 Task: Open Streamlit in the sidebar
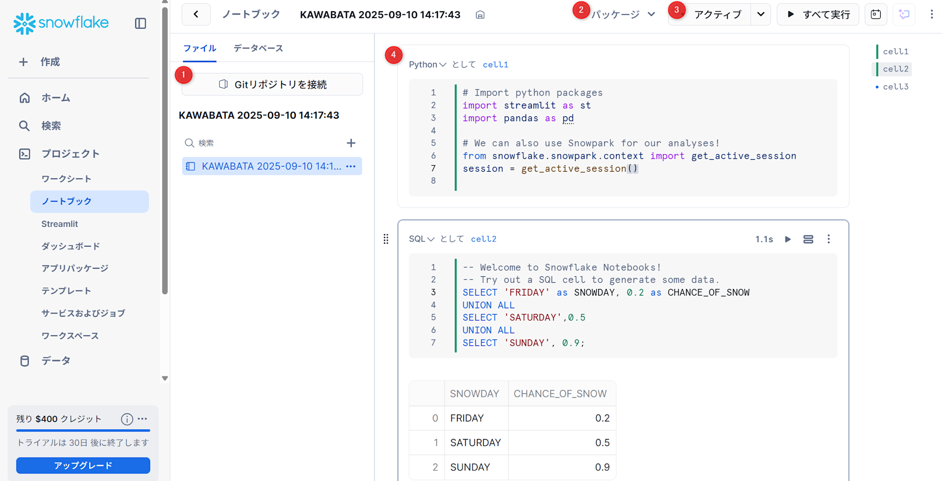click(x=60, y=224)
